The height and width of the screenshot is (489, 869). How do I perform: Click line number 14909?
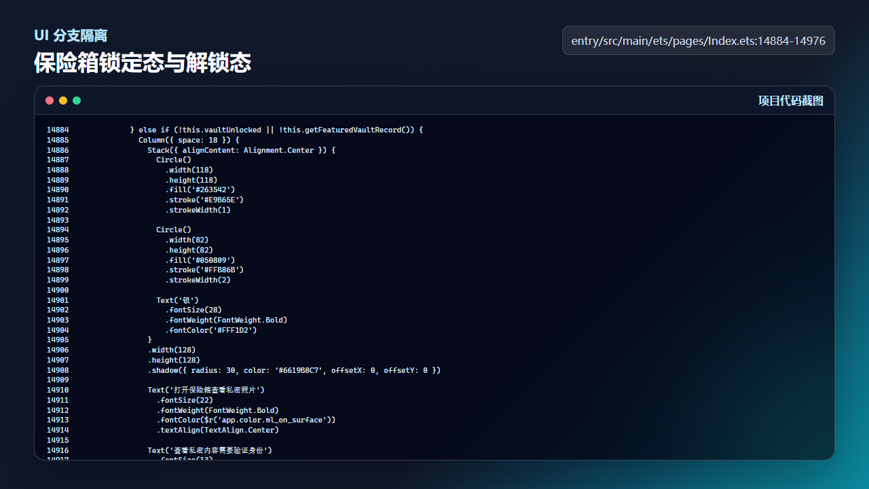pyautogui.click(x=58, y=380)
